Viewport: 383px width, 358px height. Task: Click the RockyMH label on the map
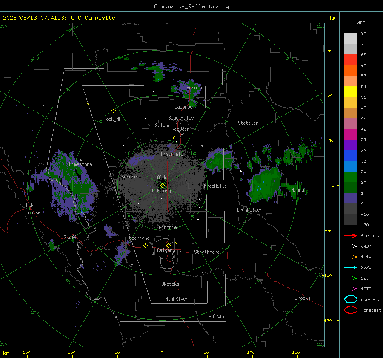[112, 119]
